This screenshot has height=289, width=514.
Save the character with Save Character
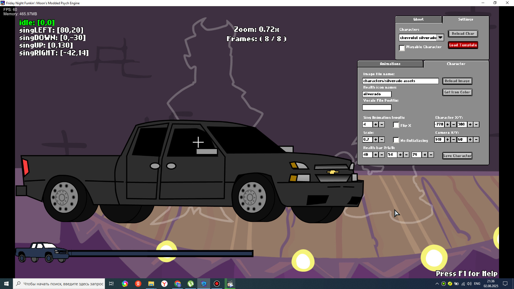(x=457, y=155)
